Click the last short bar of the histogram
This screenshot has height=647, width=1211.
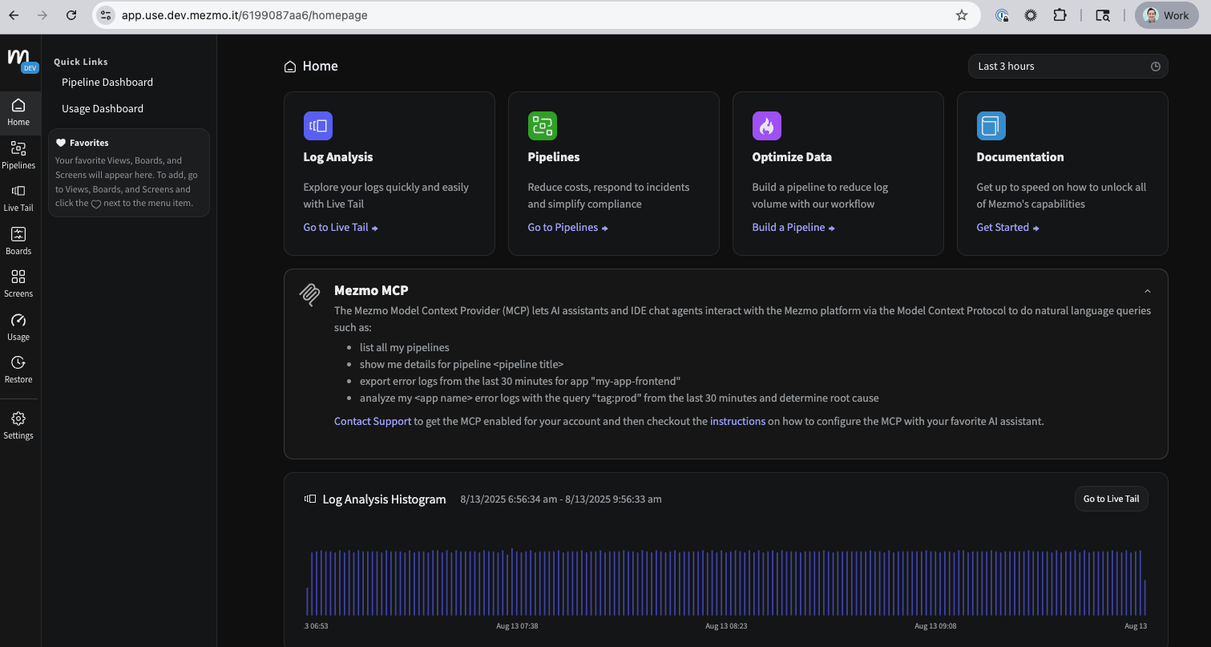[x=1145, y=597]
